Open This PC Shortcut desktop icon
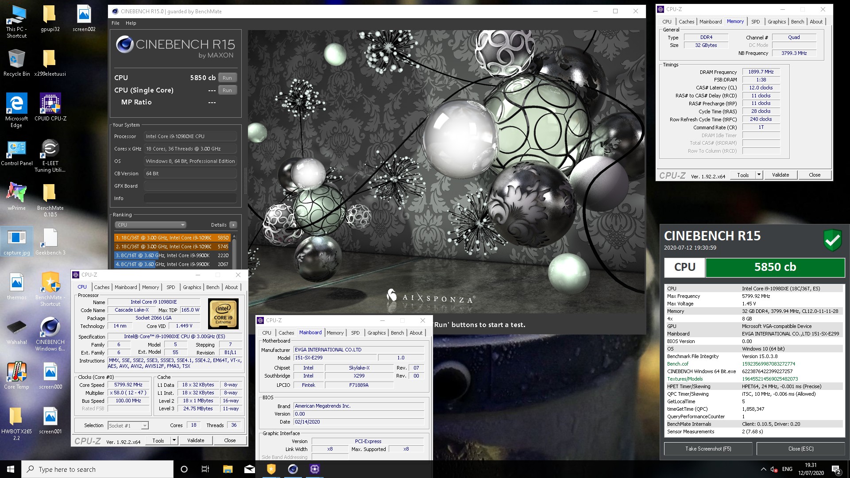The width and height of the screenshot is (850, 478). [x=16, y=22]
